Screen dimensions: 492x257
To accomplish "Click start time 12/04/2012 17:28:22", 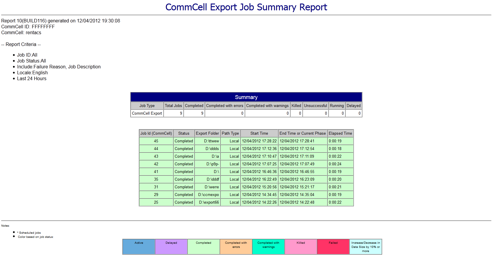I will click(x=259, y=141).
